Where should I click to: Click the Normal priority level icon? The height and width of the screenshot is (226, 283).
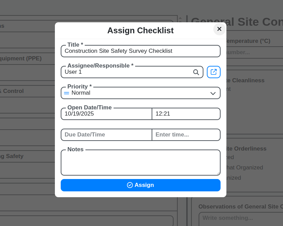[x=67, y=93]
